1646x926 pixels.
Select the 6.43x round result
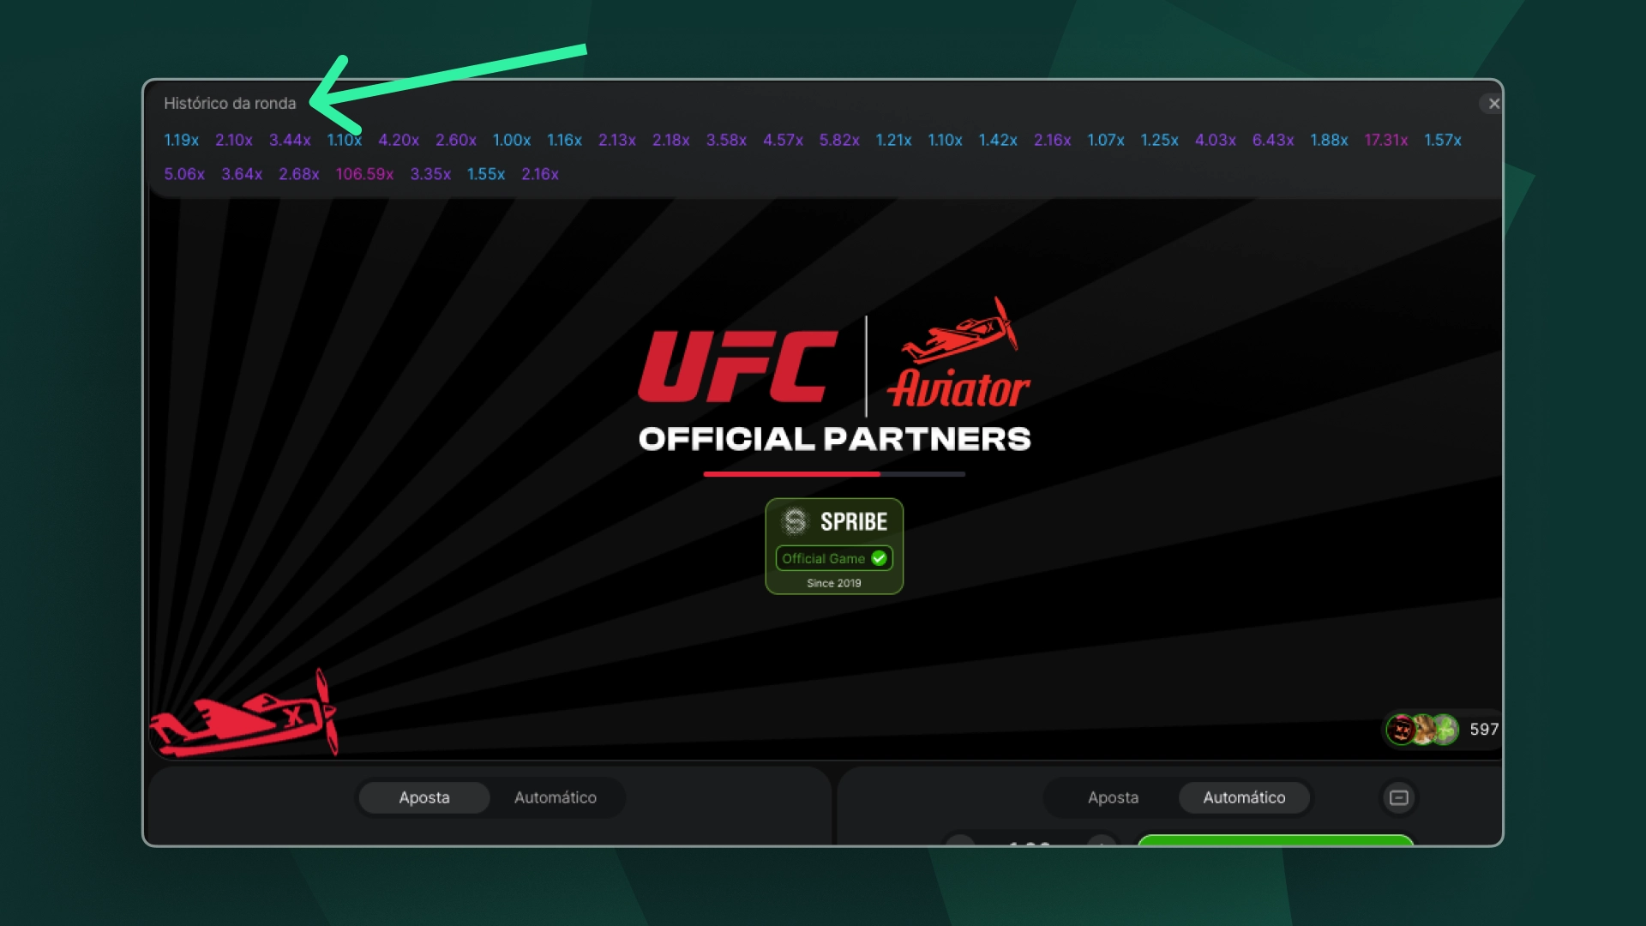click(x=1273, y=140)
